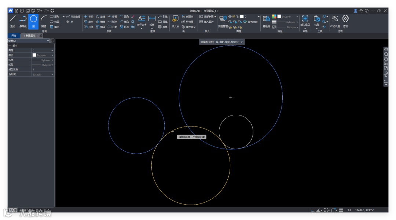Activate the Move modify tool

(x=89, y=16)
